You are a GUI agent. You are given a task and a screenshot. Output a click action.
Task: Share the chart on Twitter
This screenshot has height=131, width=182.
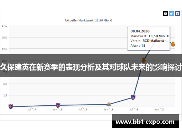(171, 14)
